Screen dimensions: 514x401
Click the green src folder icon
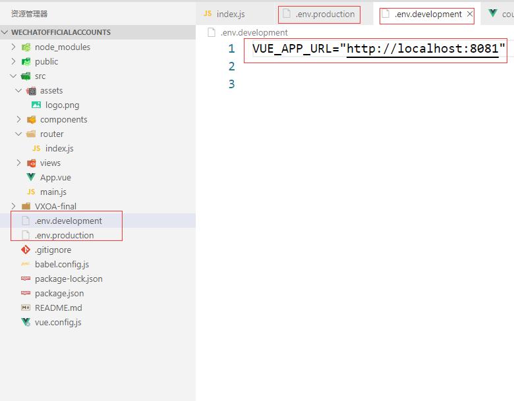click(26, 76)
